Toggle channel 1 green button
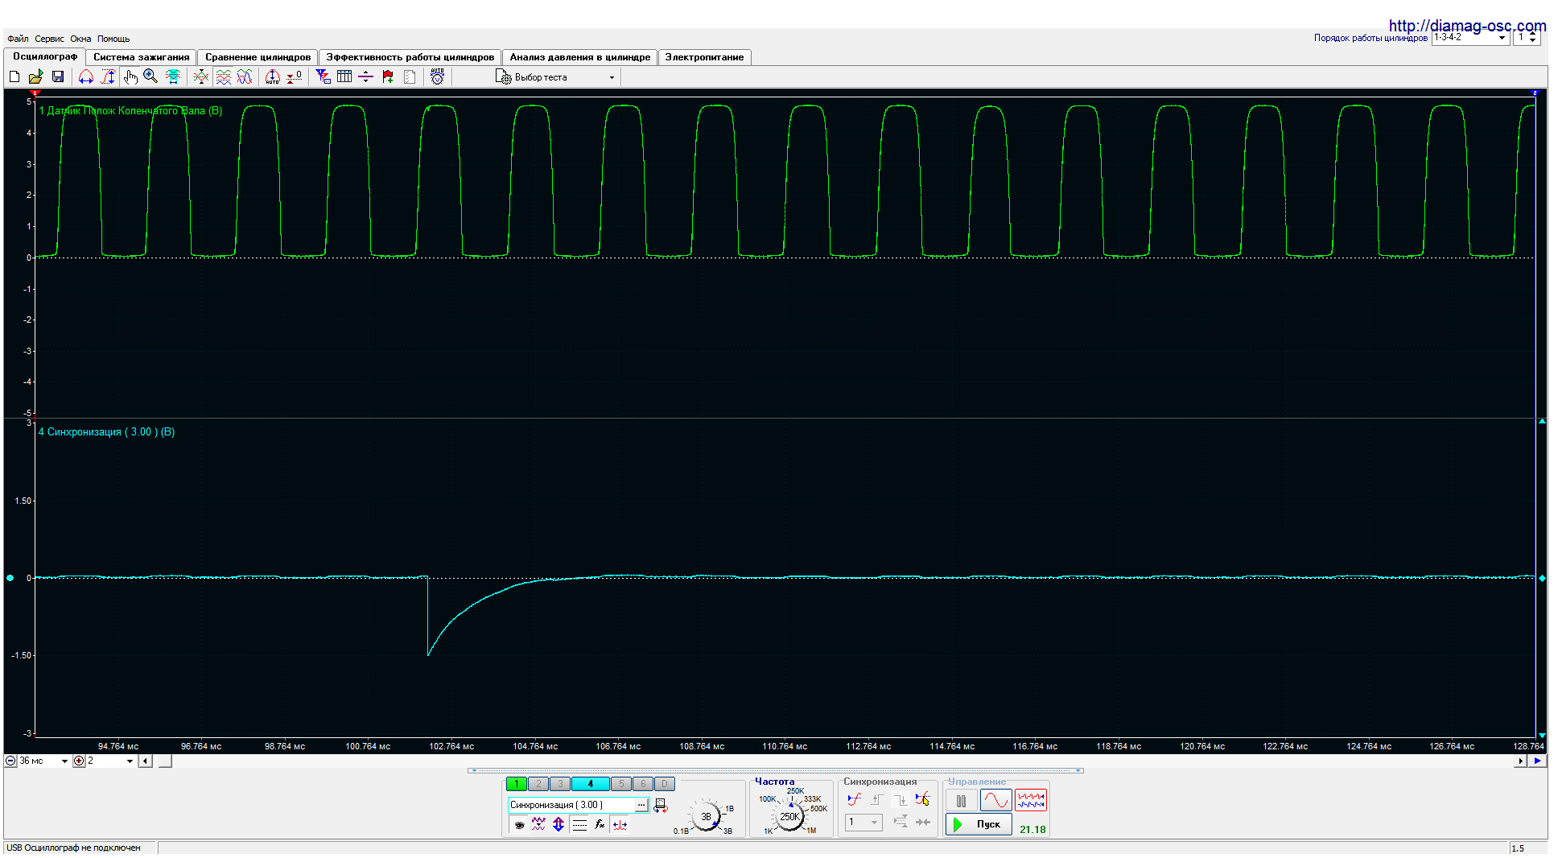 pos(517,784)
